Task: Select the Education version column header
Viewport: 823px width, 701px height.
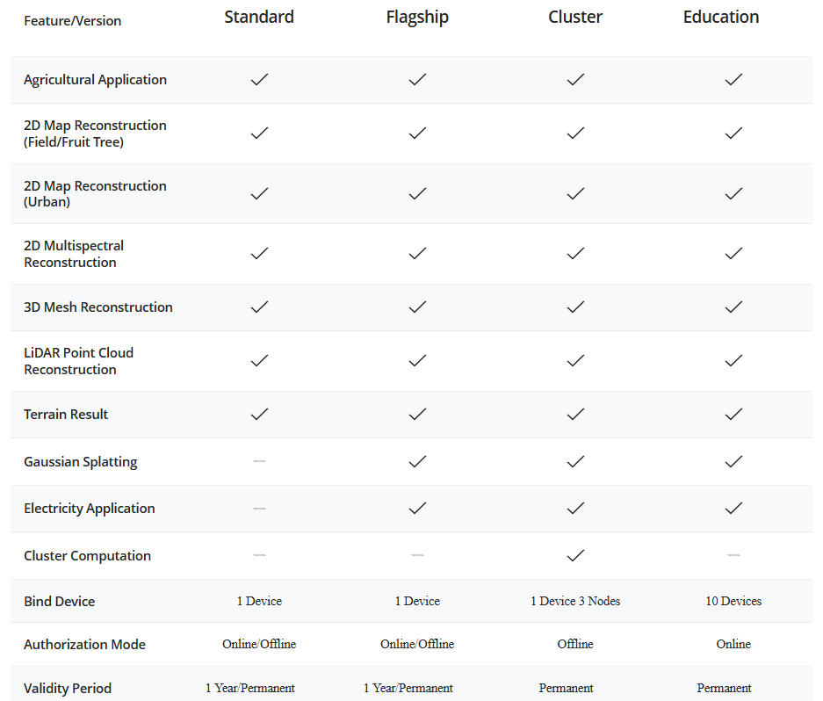Action: coord(721,17)
